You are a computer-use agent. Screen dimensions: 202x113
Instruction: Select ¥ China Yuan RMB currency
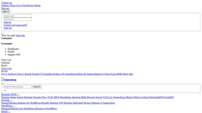pyautogui.click(x=112, y=74)
